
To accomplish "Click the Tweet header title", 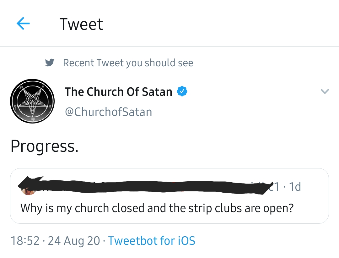I will [81, 24].
